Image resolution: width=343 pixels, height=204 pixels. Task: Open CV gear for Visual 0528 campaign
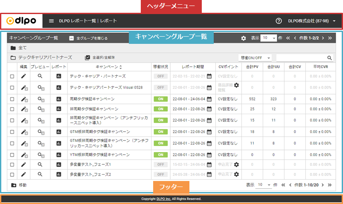pos(236,85)
